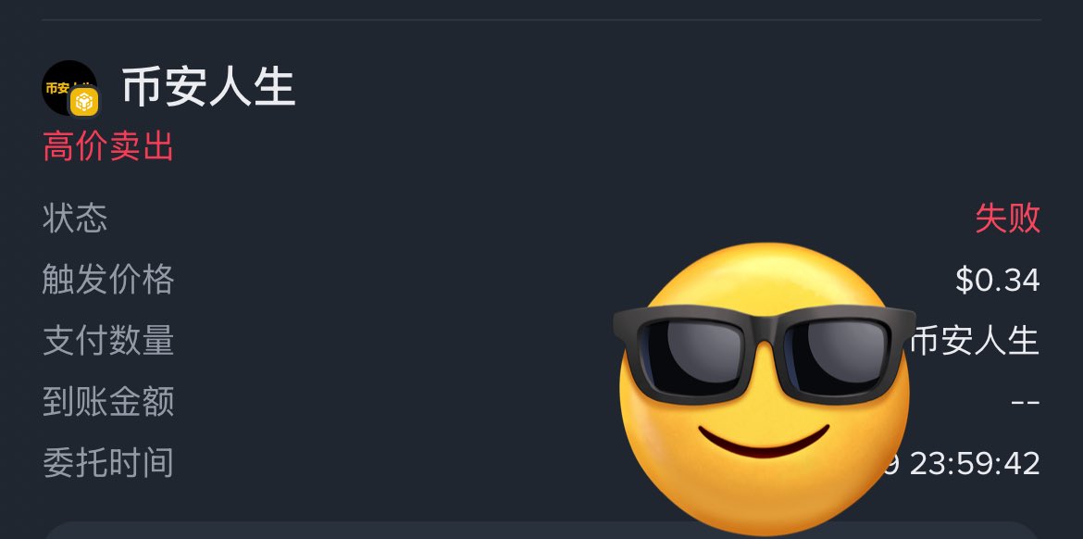Select the 状态 status row label
This screenshot has width=1083, height=539.
(x=75, y=219)
